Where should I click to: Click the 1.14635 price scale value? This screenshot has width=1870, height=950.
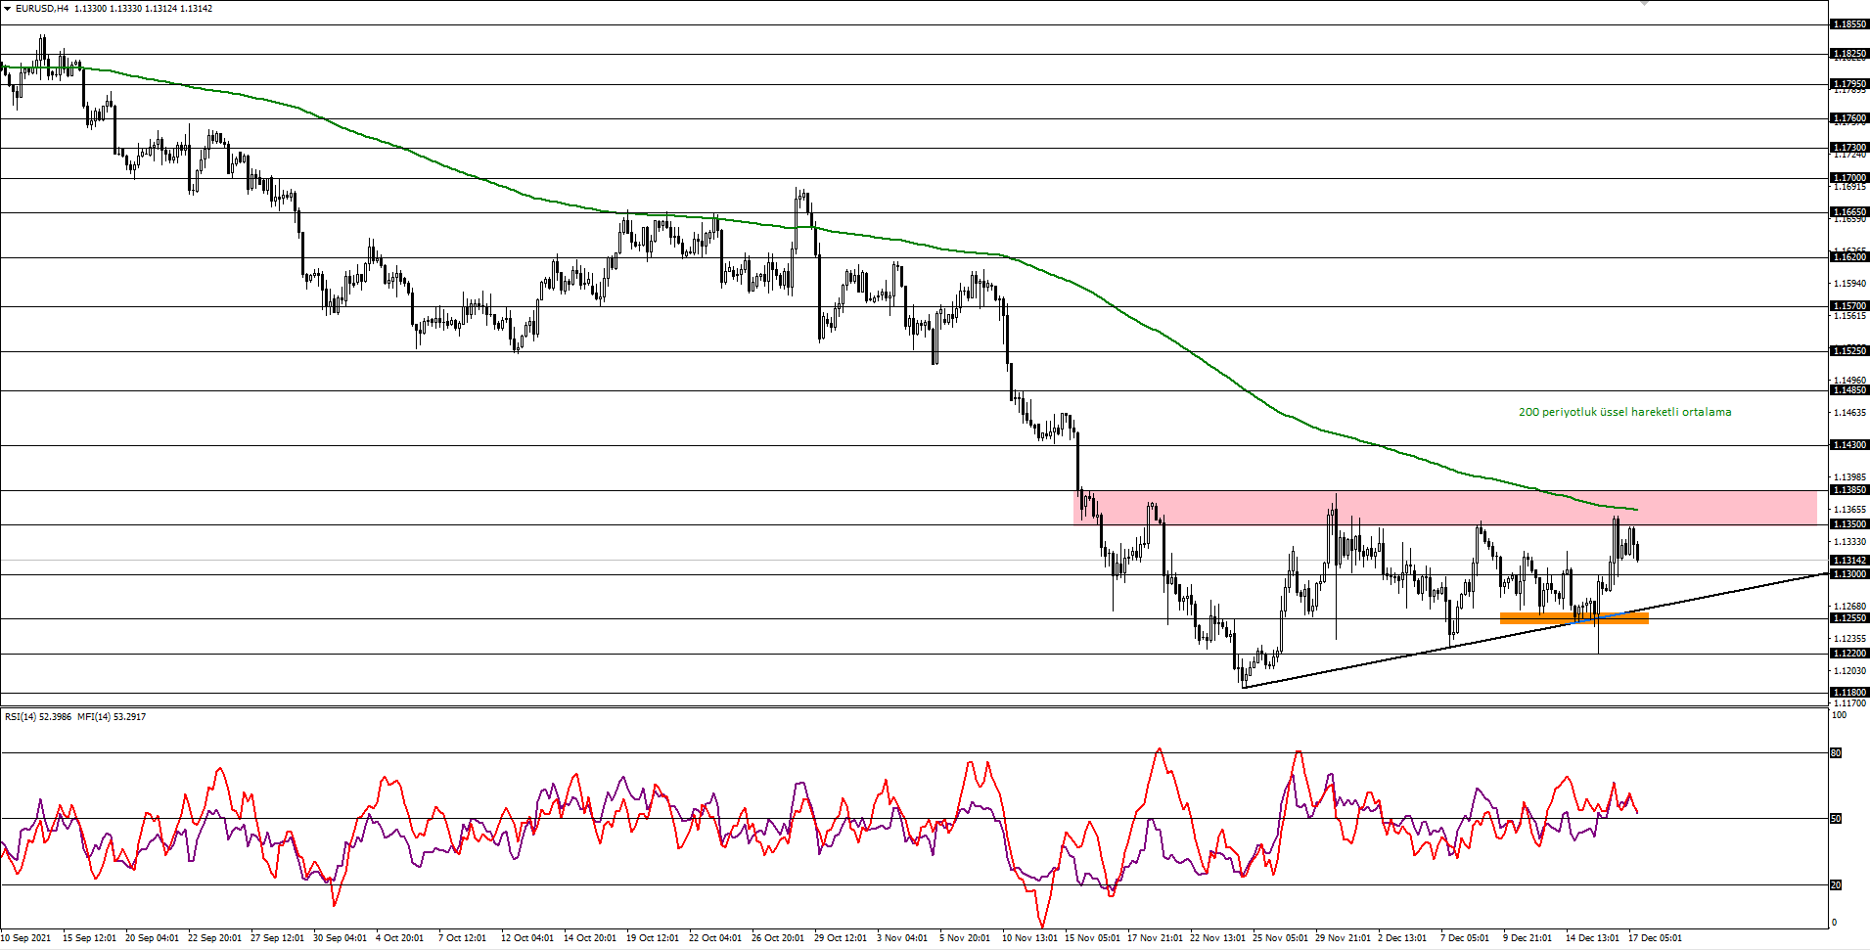[x=1848, y=413]
